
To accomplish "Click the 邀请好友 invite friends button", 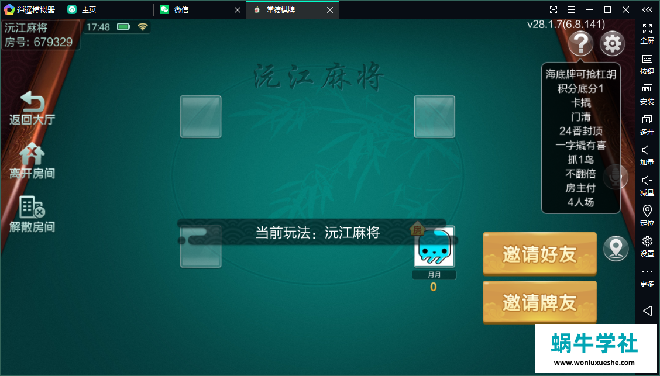I will tap(539, 254).
